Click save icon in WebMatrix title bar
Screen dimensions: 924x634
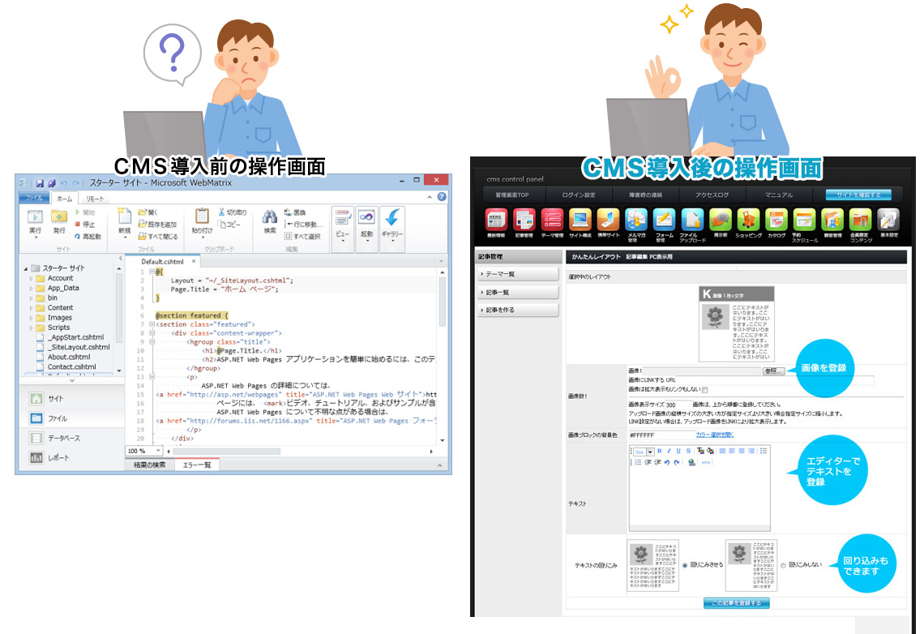point(40,183)
